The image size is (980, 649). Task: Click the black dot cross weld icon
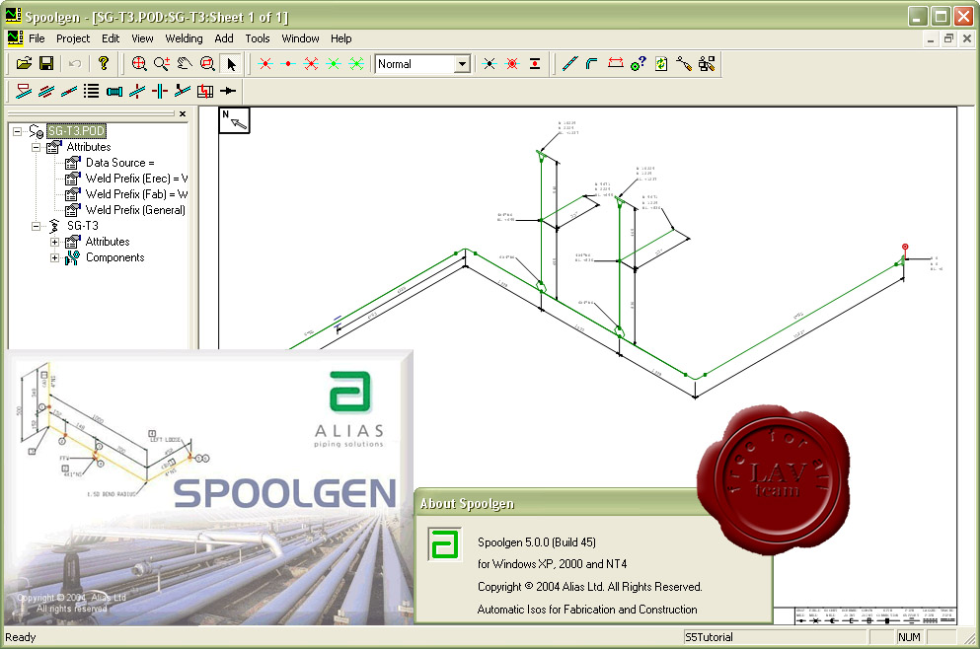490,64
